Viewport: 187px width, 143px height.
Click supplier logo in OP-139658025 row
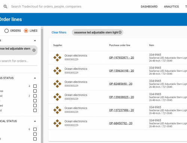click(57, 97)
